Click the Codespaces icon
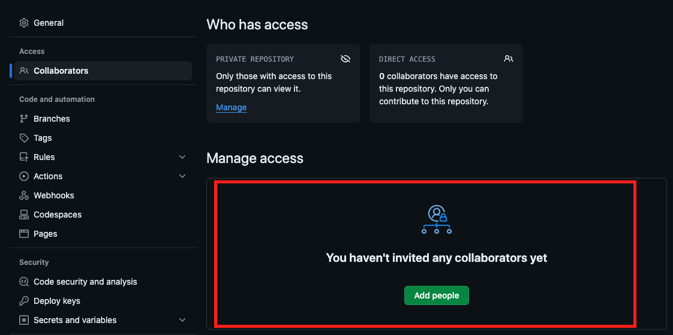This screenshot has width=673, height=335. [x=24, y=215]
